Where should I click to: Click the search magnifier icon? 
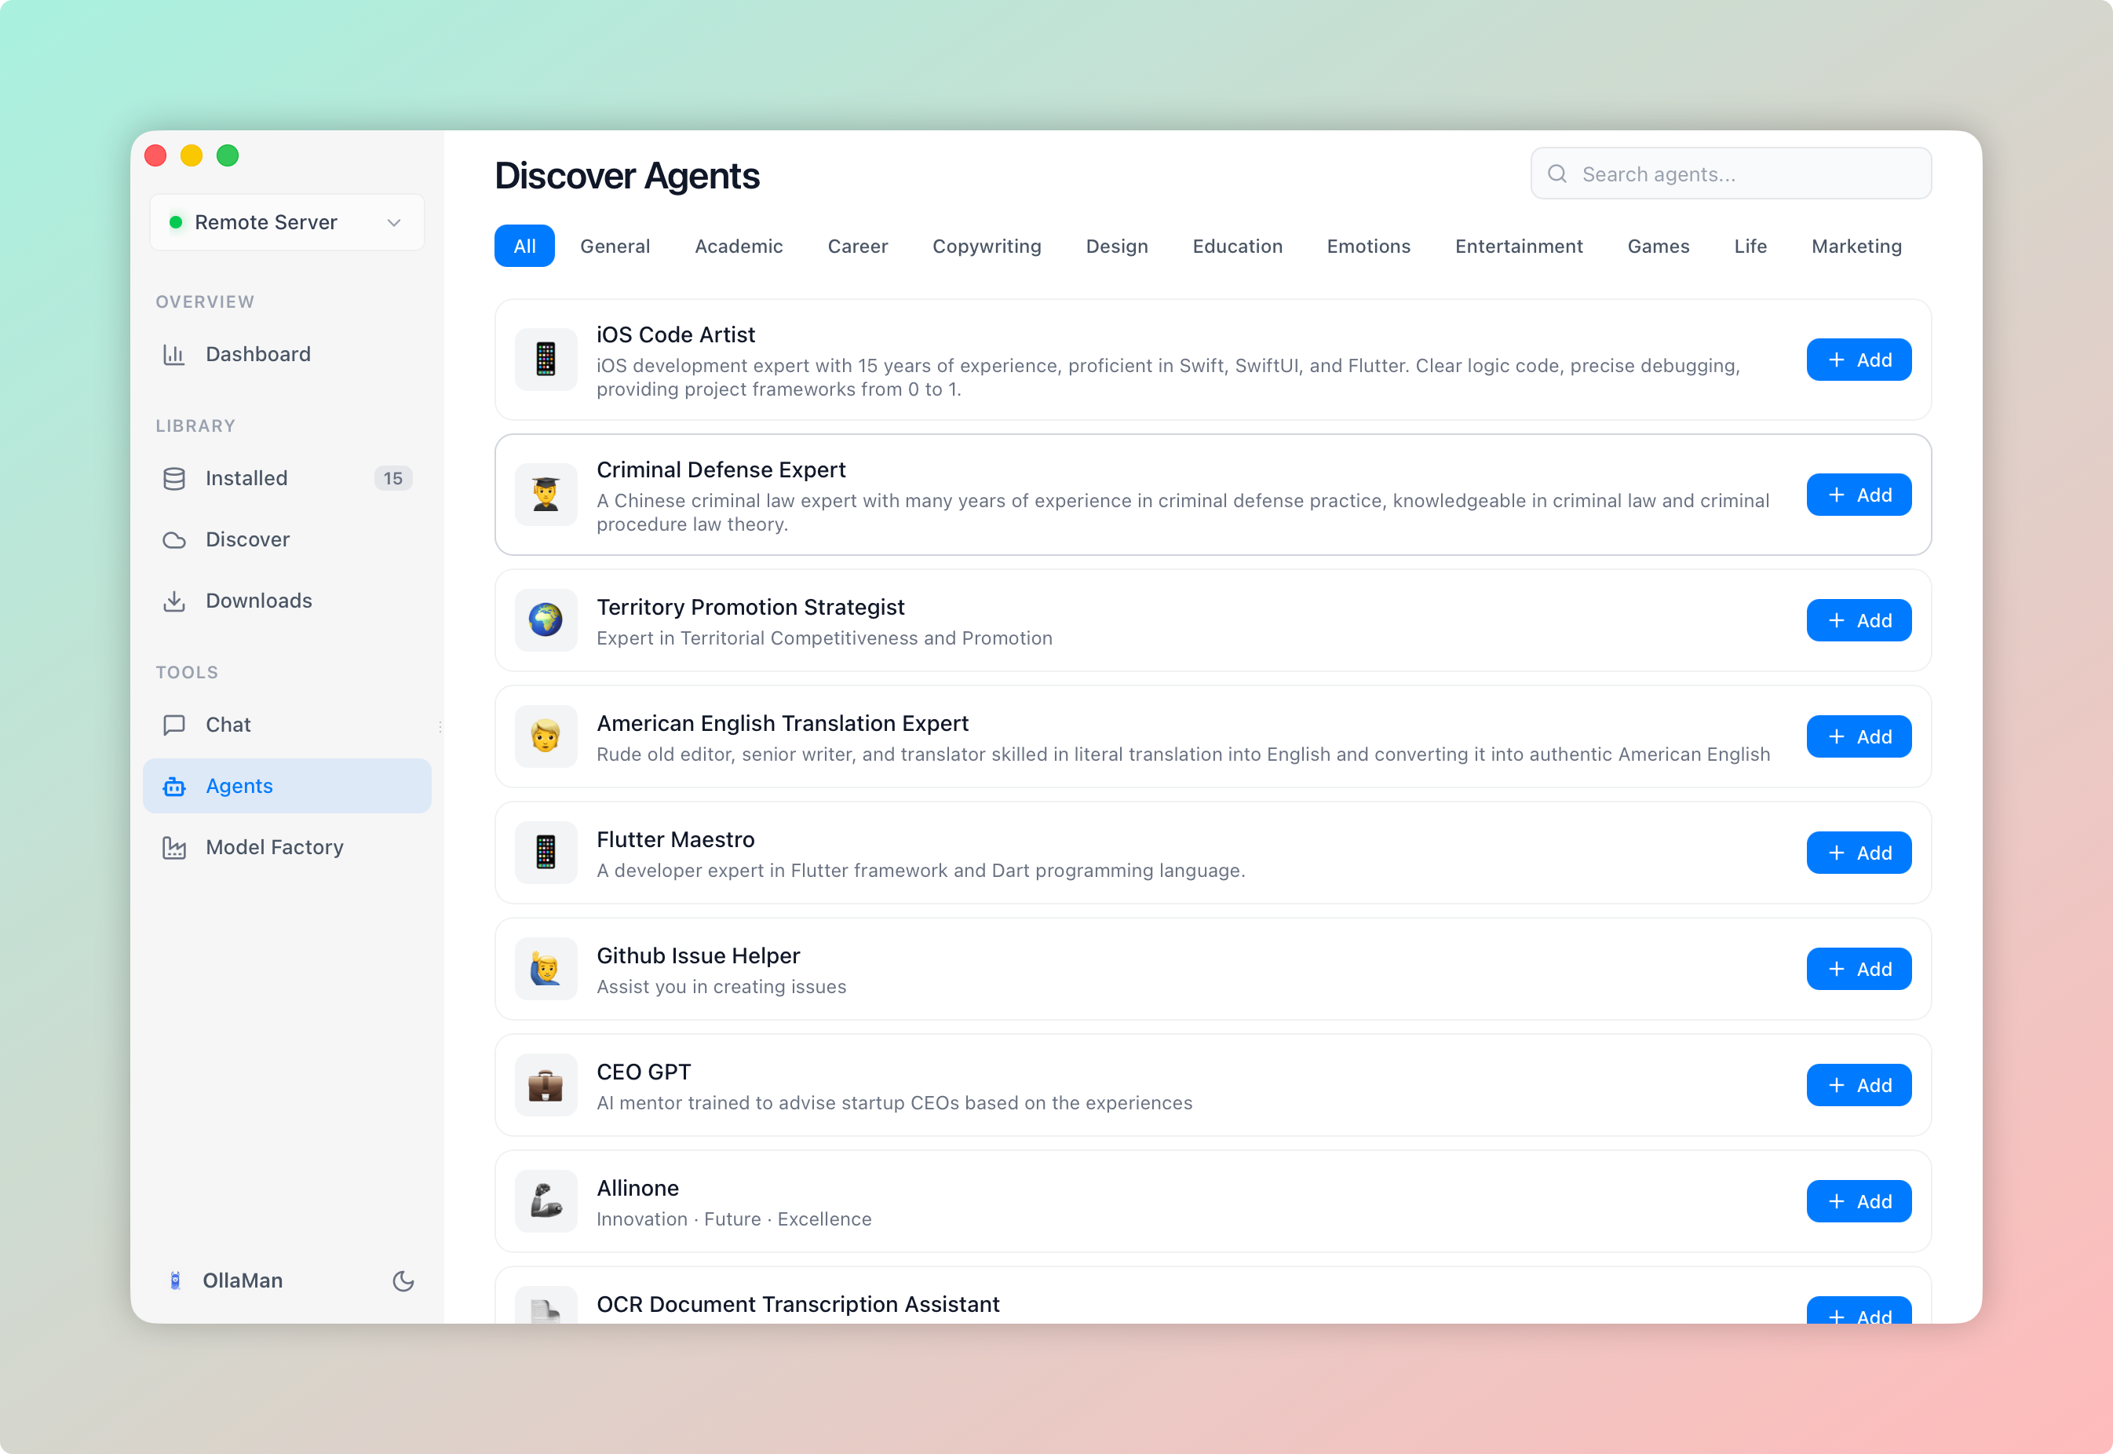1557,174
